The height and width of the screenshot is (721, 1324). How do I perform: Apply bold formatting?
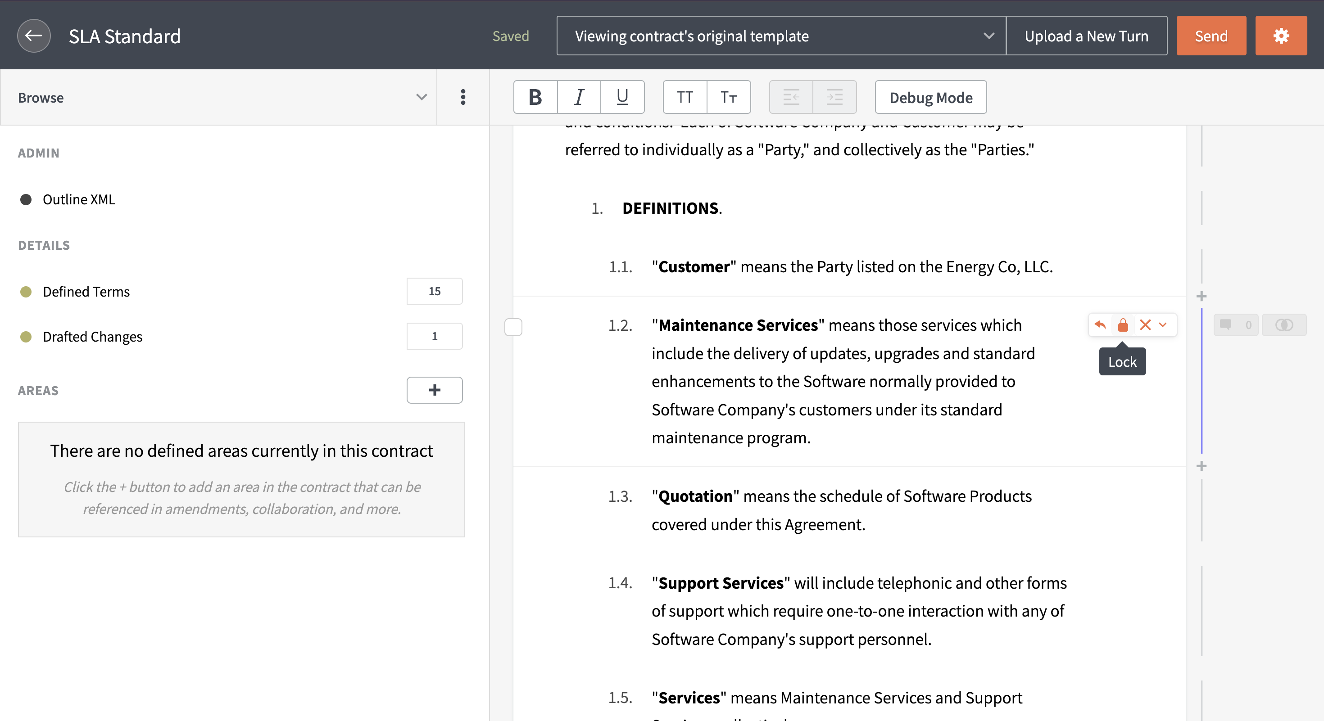pos(535,97)
